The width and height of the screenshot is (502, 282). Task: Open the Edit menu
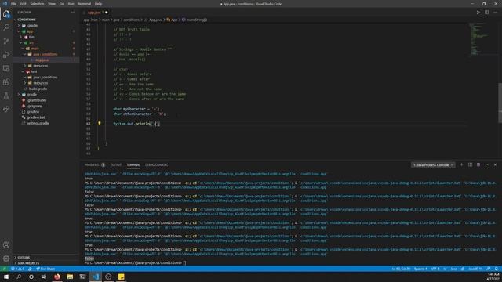pyautogui.click(x=23, y=4)
